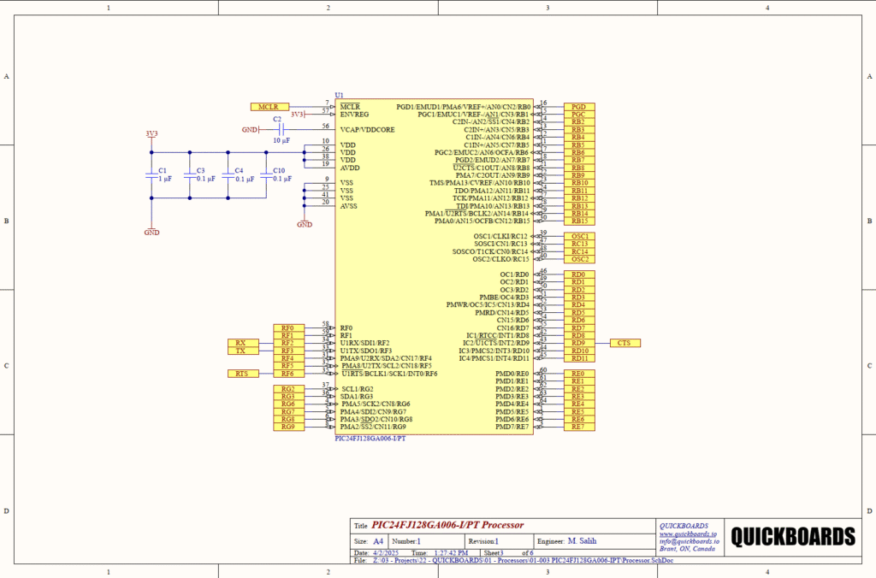Click capacitor C3 symbol
876x578 pixels.
[190, 174]
